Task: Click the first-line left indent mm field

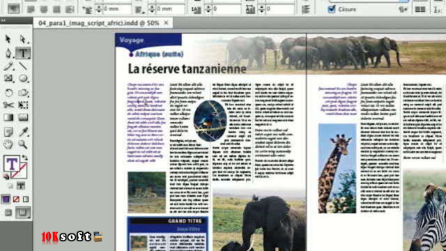Action: click(117, 9)
